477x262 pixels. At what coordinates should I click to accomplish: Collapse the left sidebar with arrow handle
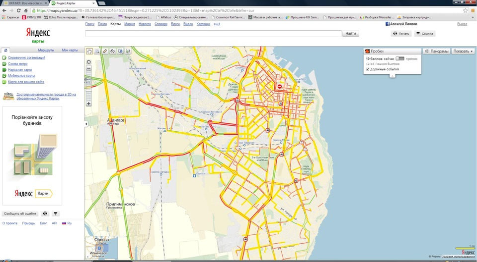tap(86, 124)
